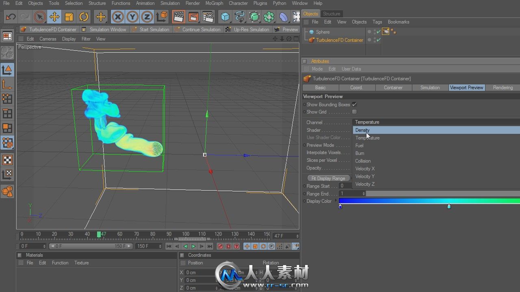Image resolution: width=520 pixels, height=292 pixels.
Task: Click TurbulenceFD Container toolbar button
Action: (x=48, y=30)
